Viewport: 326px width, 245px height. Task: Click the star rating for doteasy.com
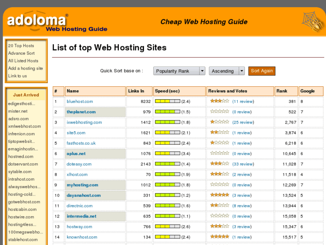(x=220, y=164)
